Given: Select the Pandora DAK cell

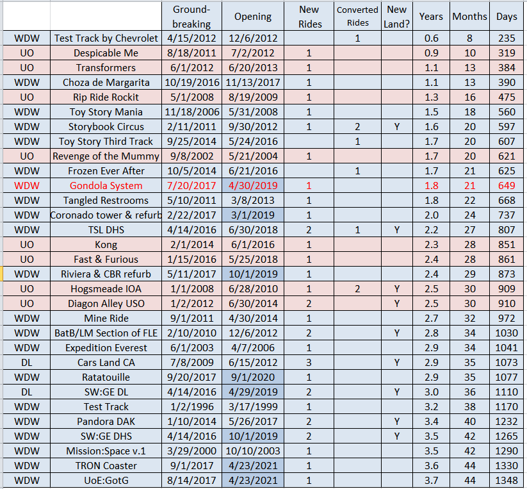Looking at the screenshot, I should [106, 421].
